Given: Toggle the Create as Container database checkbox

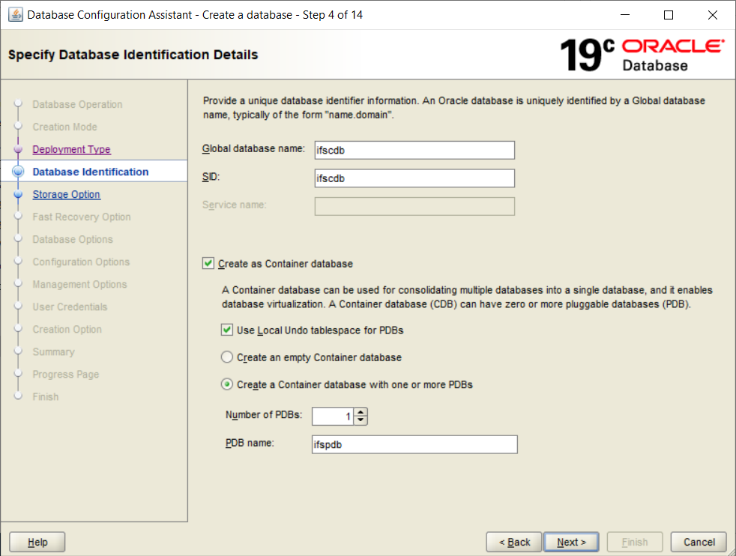Looking at the screenshot, I should [208, 264].
